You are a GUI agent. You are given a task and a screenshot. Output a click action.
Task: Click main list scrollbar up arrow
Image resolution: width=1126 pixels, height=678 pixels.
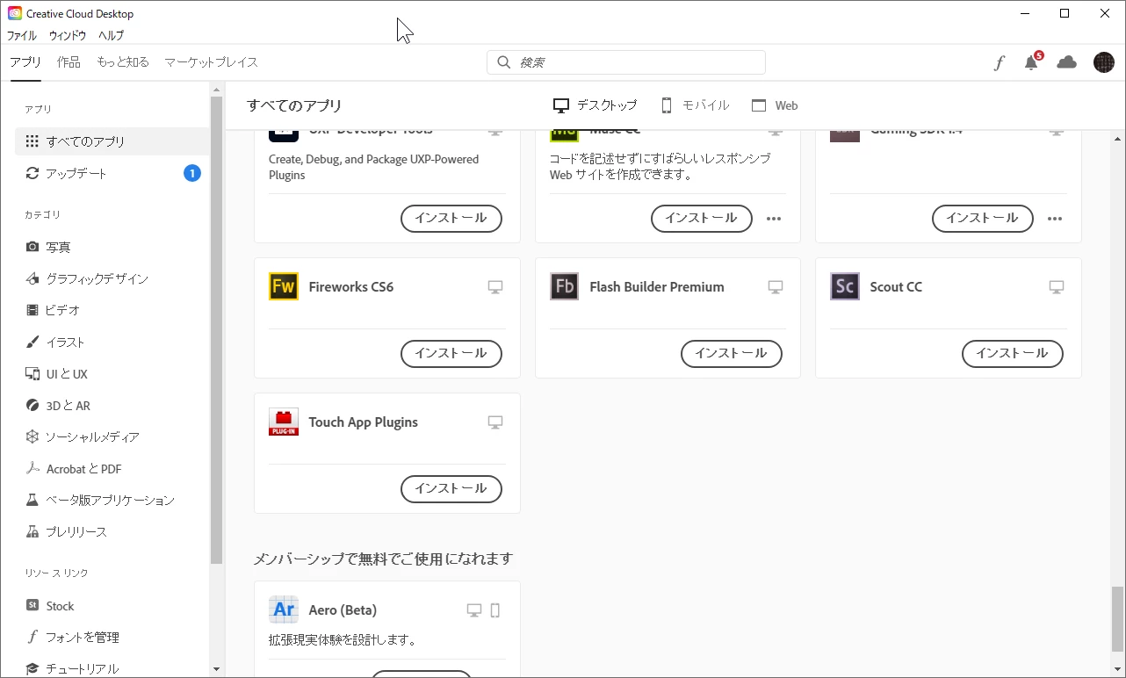point(1118,139)
